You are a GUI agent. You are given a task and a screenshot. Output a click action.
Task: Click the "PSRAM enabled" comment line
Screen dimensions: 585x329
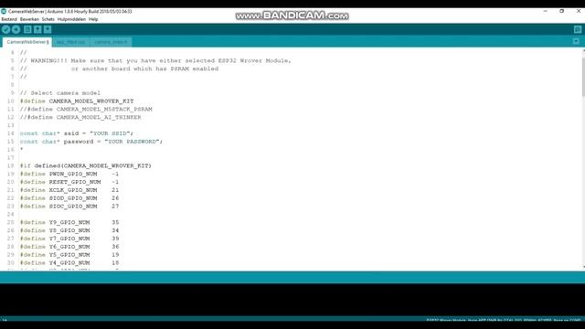(x=120, y=69)
